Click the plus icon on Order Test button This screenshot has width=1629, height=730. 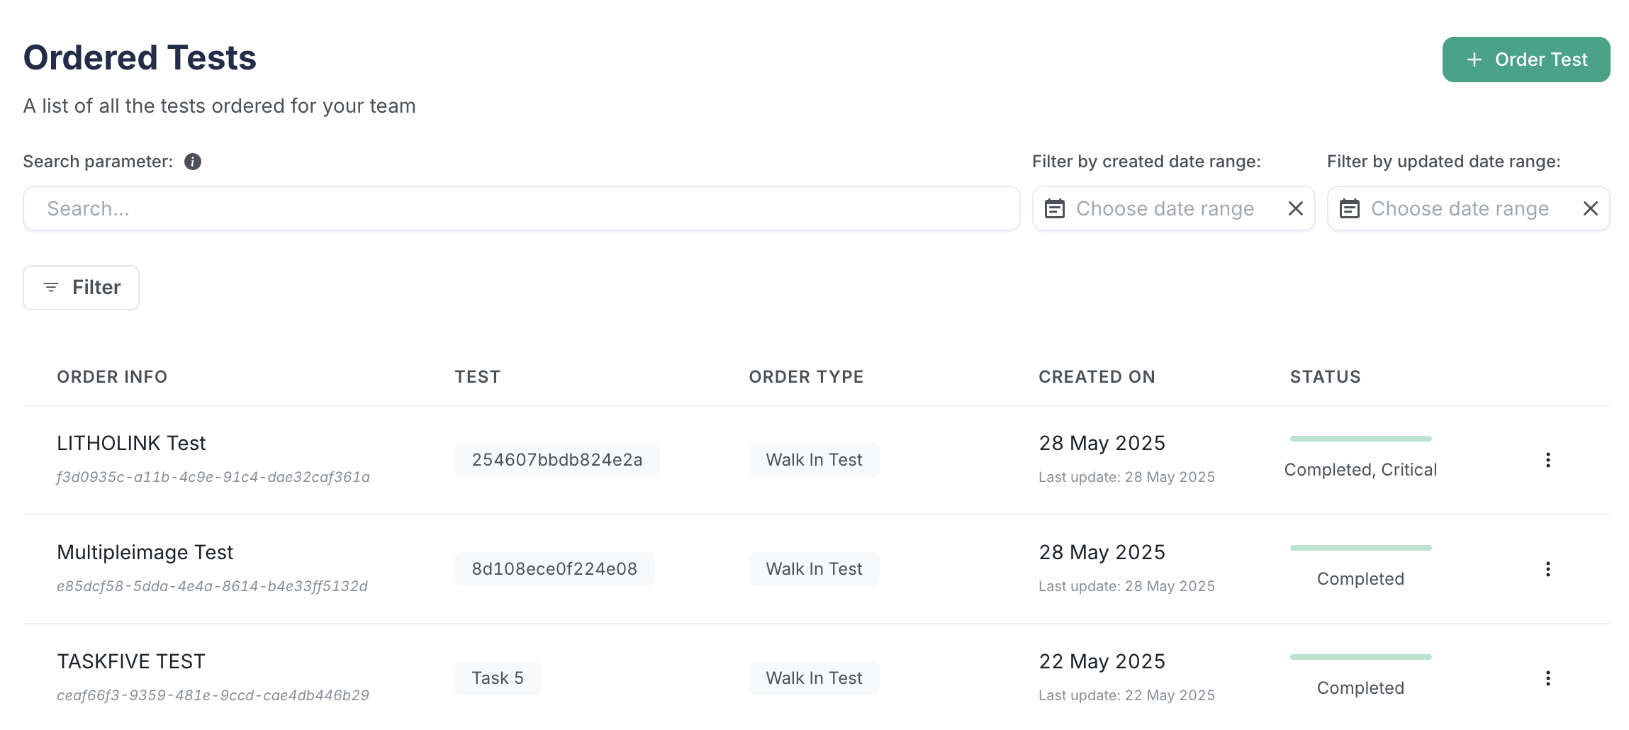[1475, 60]
